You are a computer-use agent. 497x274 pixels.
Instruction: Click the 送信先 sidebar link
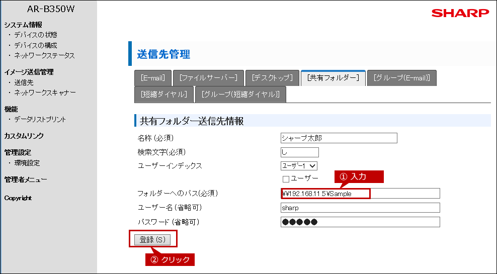coord(24,82)
